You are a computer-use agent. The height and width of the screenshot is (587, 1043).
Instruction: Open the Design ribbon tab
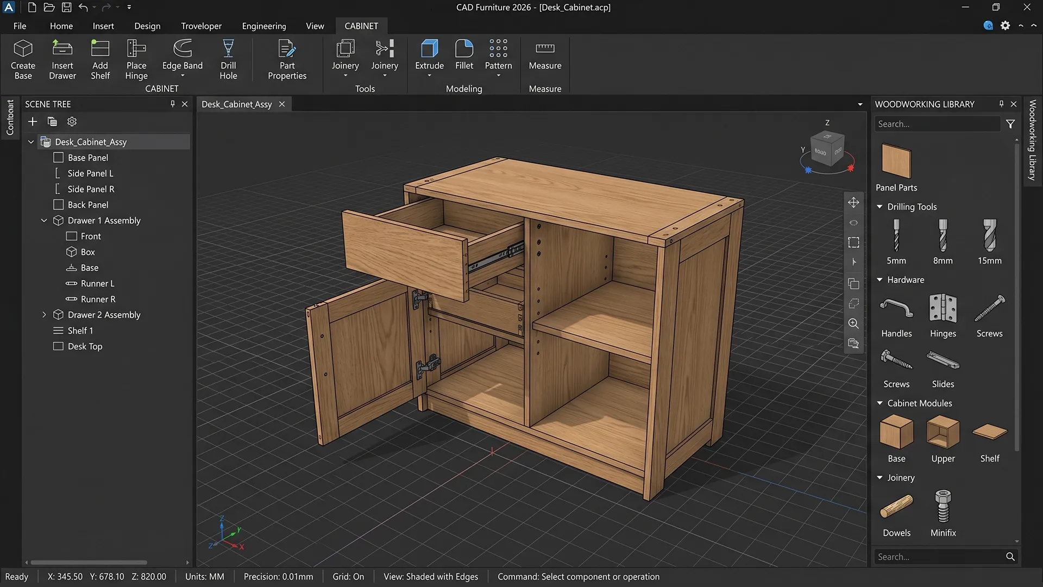pyautogui.click(x=147, y=26)
